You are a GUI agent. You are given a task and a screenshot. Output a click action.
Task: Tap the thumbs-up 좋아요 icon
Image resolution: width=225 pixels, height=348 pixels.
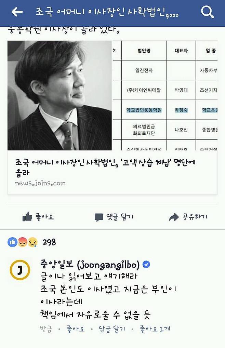tap(27, 217)
